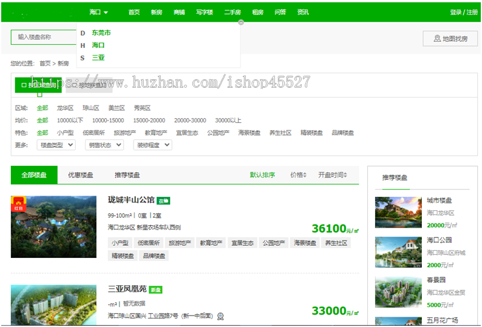This screenshot has width=482, height=327.
Task: Sort listings by 开盘时间
Action: pos(332,175)
